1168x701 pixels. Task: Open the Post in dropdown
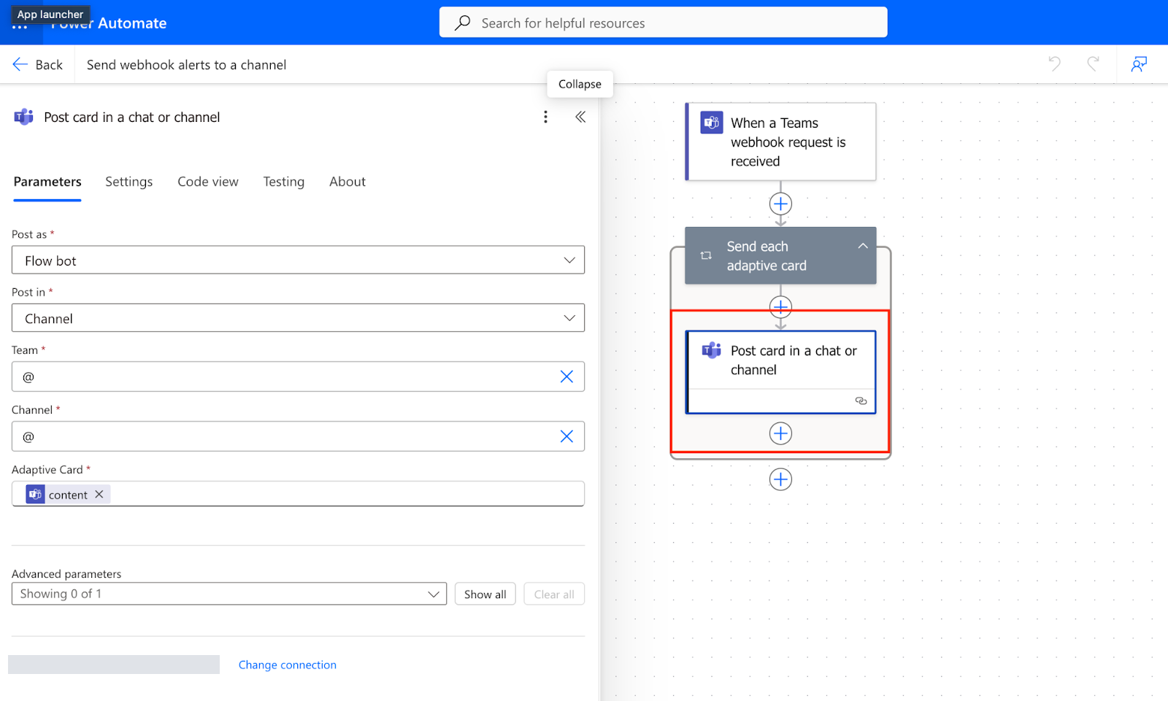pos(298,318)
